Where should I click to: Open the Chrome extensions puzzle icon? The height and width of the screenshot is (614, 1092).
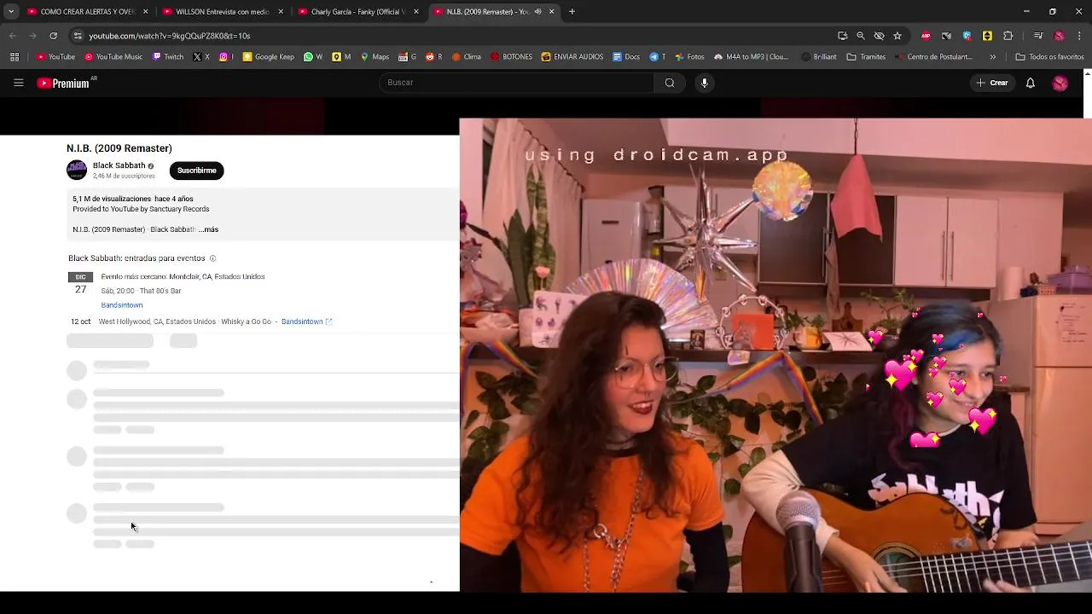[1008, 36]
